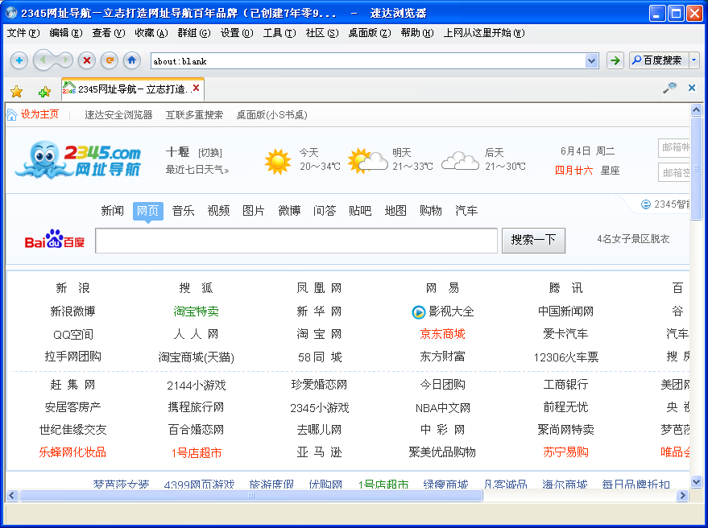Click the red stop loading icon
The width and height of the screenshot is (708, 528).
point(87,60)
